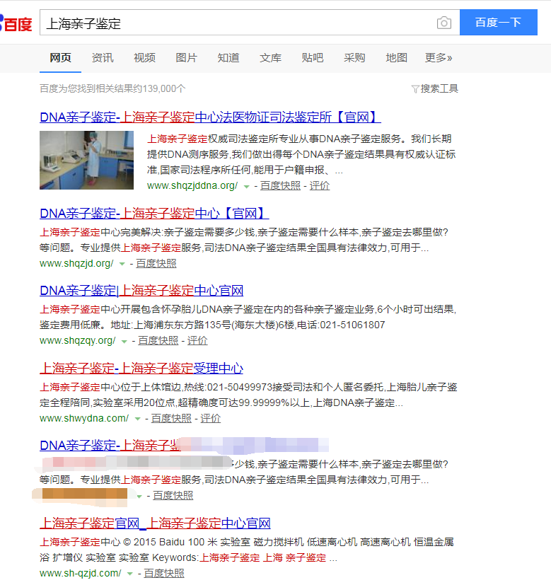The width and height of the screenshot is (551, 585).
Task: Open the 图片 tab
Action: click(187, 58)
